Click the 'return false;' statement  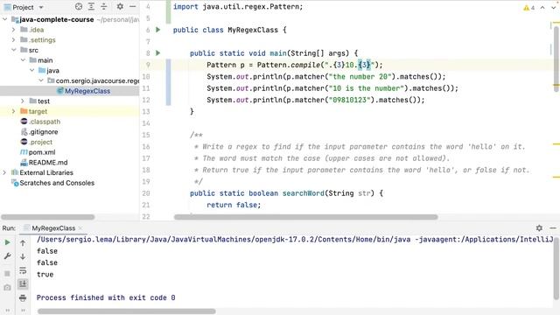234,205
